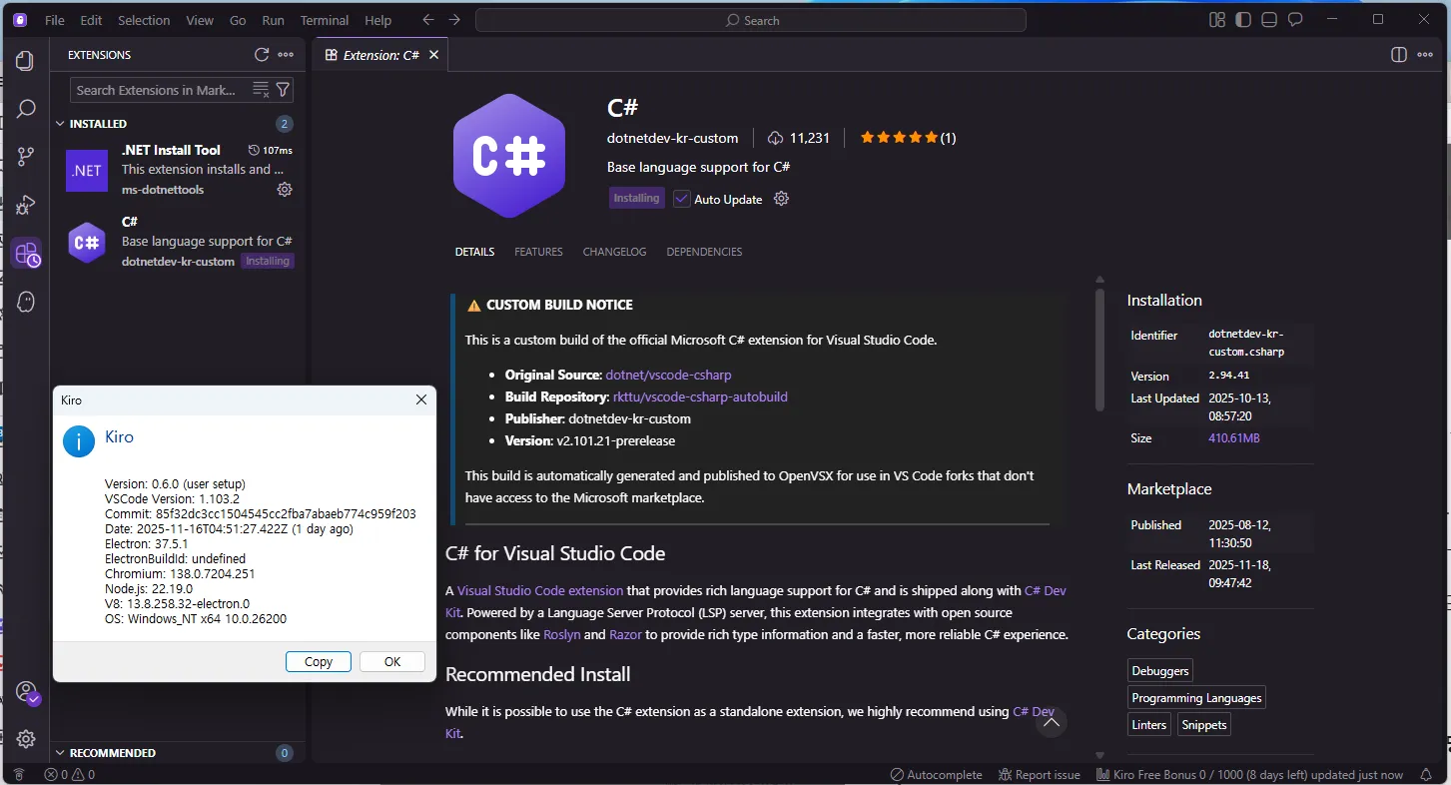Viewport: 1451px width, 785px height.
Task: Open the extensions filter icon in the search bar
Action: click(285, 90)
